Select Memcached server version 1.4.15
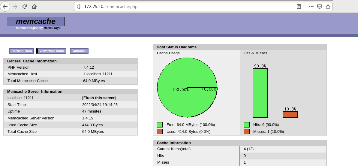The image size is (358, 166). point(88,118)
